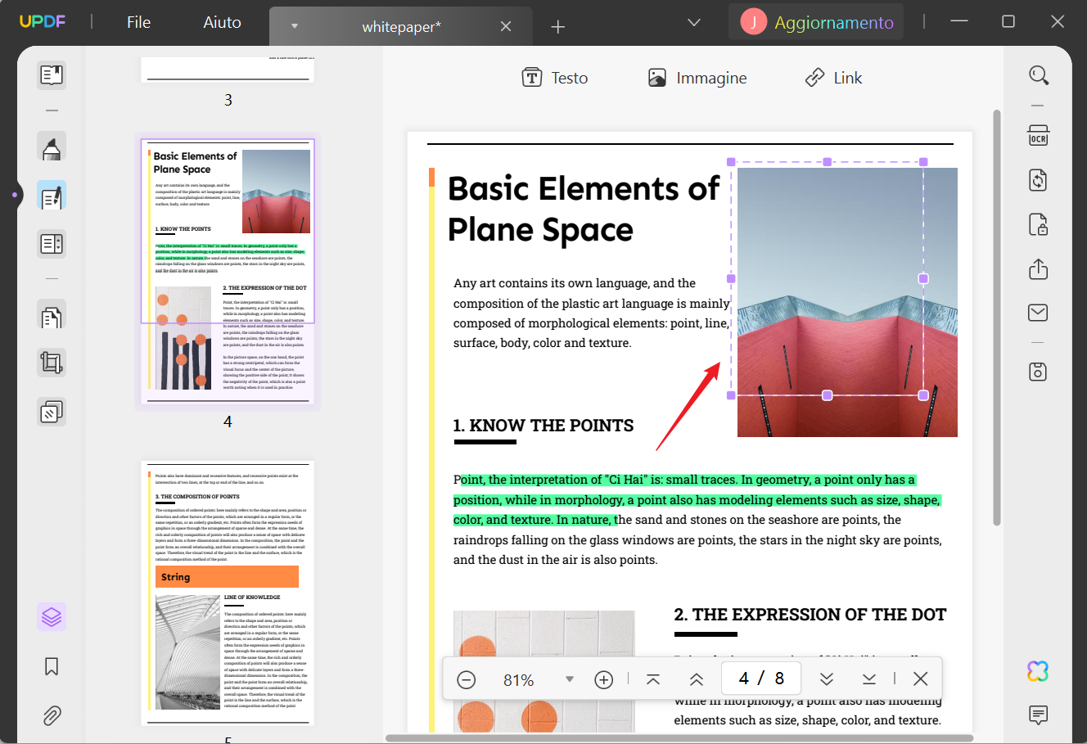This screenshot has height=744, width=1087.
Task: Jump to last page arrow
Action: [x=869, y=679]
